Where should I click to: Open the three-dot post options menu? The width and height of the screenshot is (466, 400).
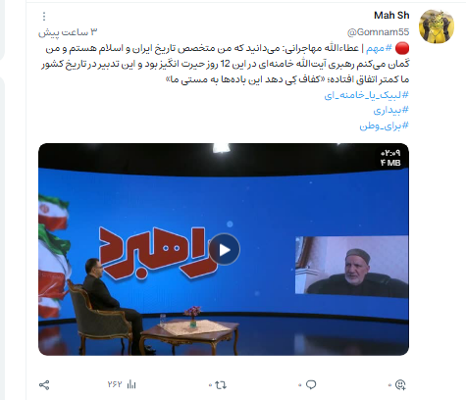point(44,16)
